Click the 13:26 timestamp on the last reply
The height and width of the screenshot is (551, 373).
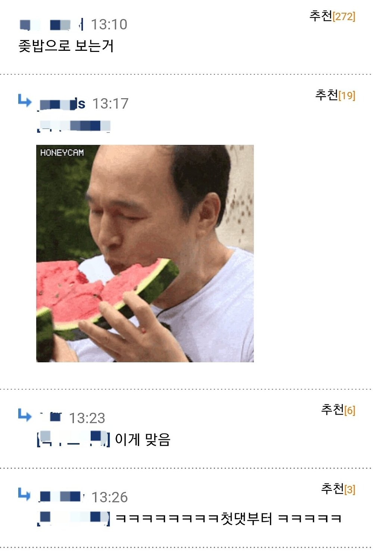pyautogui.click(x=110, y=497)
